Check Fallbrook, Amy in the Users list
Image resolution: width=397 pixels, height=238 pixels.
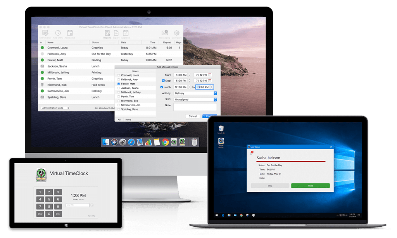pyautogui.click(x=119, y=79)
